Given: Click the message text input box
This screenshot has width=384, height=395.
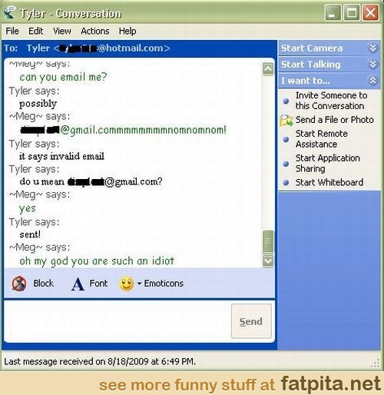Looking at the screenshot, I should tap(118, 321).
